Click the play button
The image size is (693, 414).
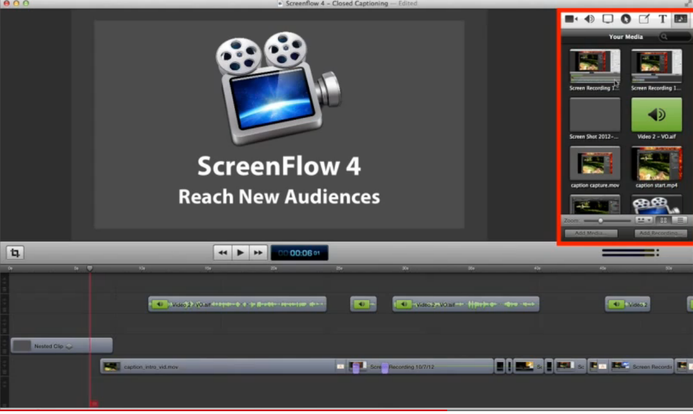[240, 253]
